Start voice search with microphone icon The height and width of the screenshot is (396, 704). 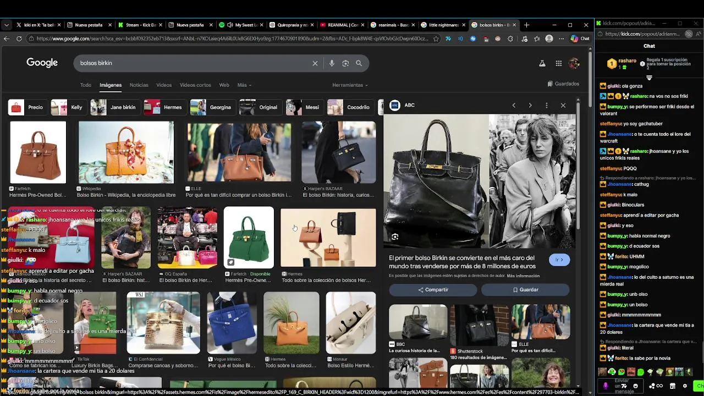(332, 63)
